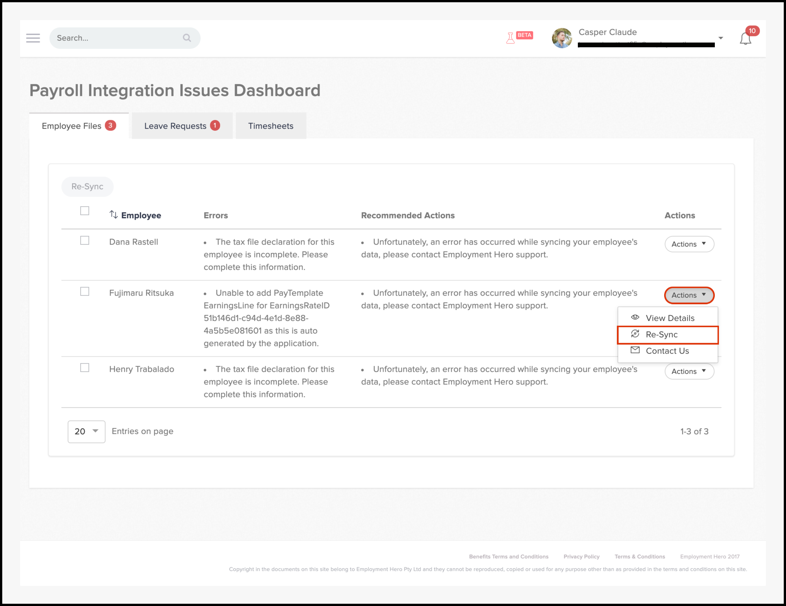Sort by Employee column arrows

pos(113,215)
